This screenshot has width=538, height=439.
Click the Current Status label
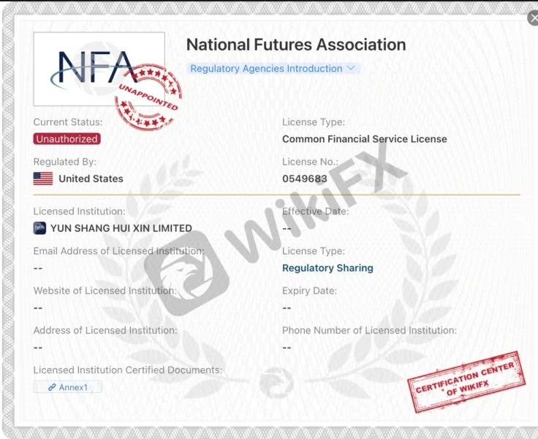(x=68, y=122)
